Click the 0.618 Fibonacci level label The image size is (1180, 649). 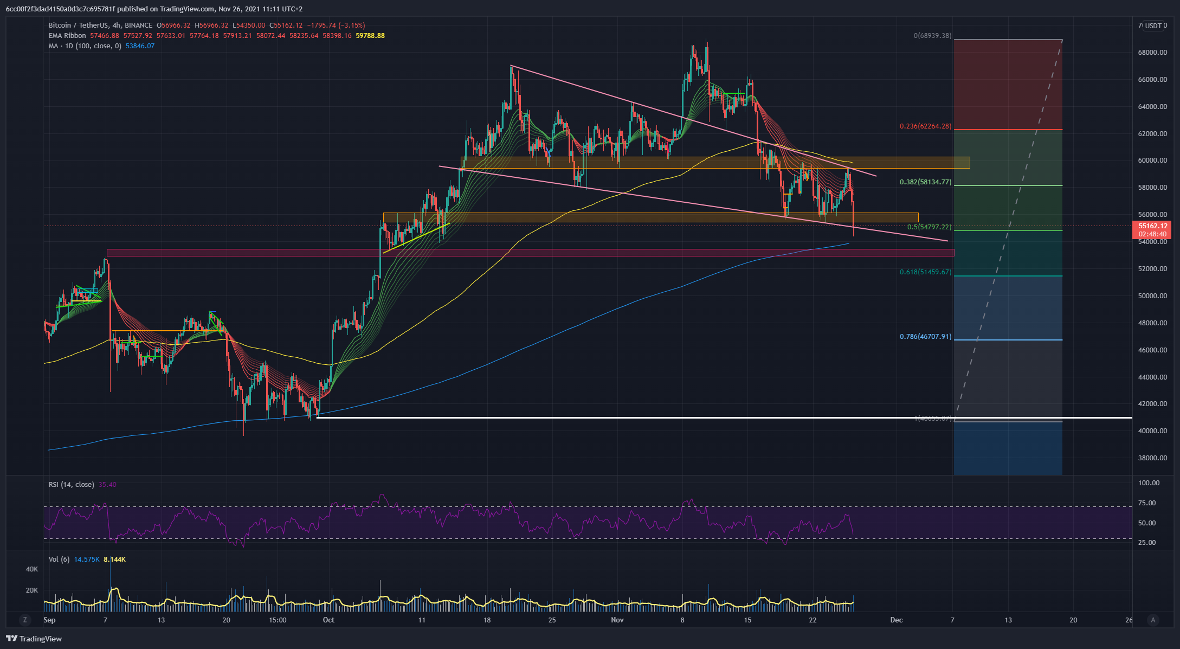pos(926,272)
